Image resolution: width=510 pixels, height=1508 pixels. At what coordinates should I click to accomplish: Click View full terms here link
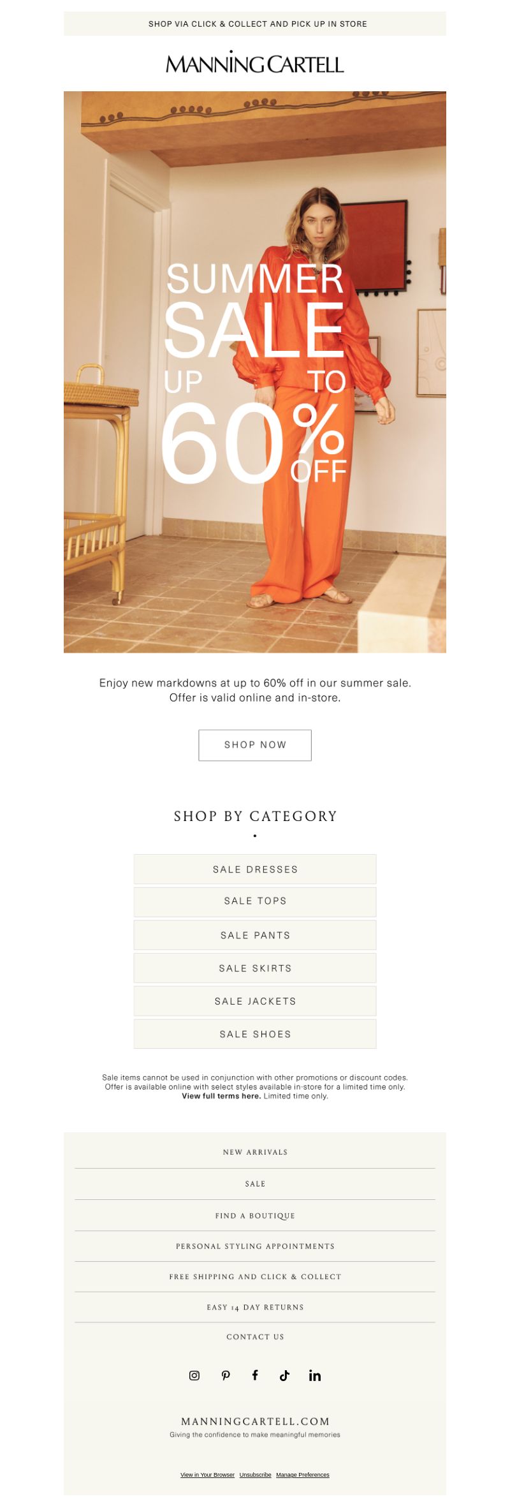[221, 1096]
